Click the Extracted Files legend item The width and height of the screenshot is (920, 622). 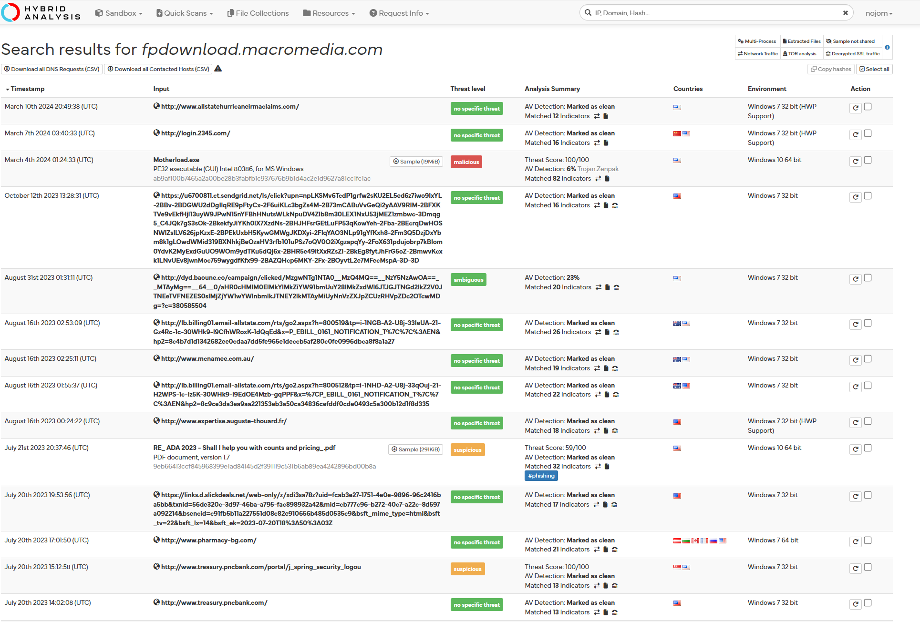click(802, 41)
